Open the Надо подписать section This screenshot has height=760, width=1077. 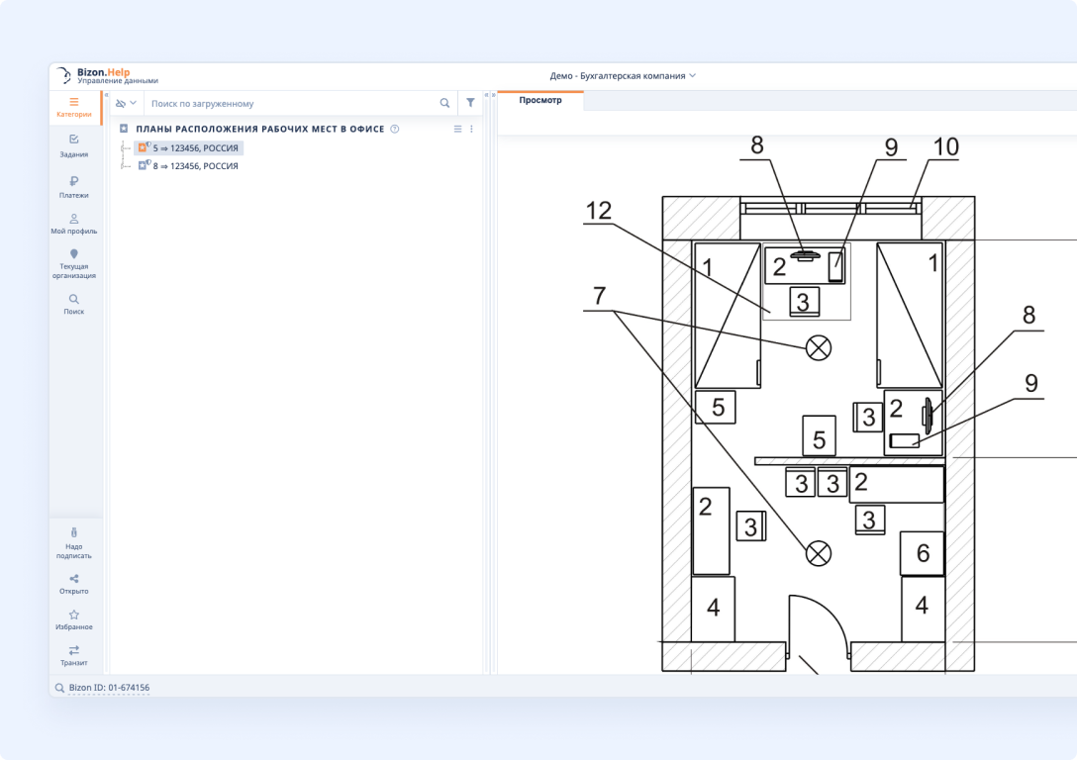click(x=74, y=542)
